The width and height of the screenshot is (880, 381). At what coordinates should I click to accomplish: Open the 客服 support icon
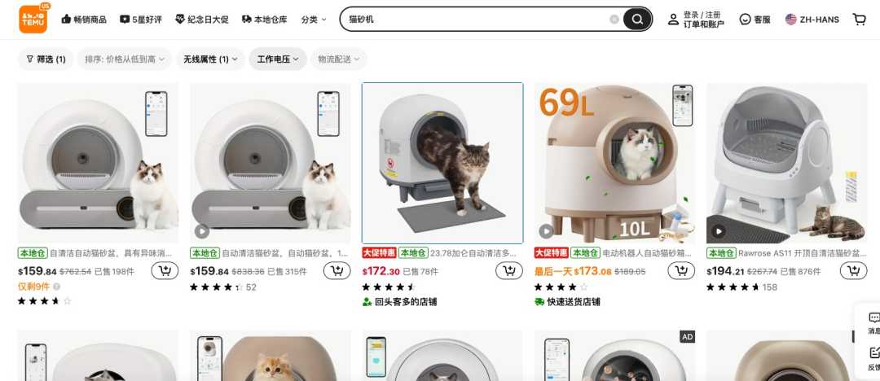[755, 19]
